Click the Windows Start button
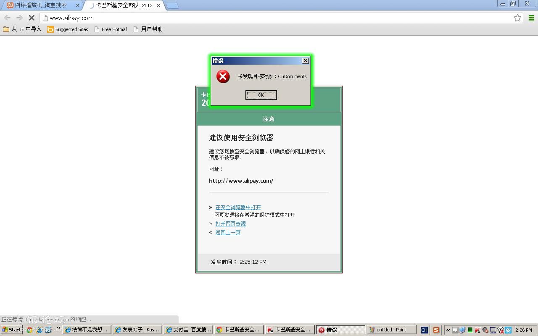The image size is (538, 336). point(12,330)
